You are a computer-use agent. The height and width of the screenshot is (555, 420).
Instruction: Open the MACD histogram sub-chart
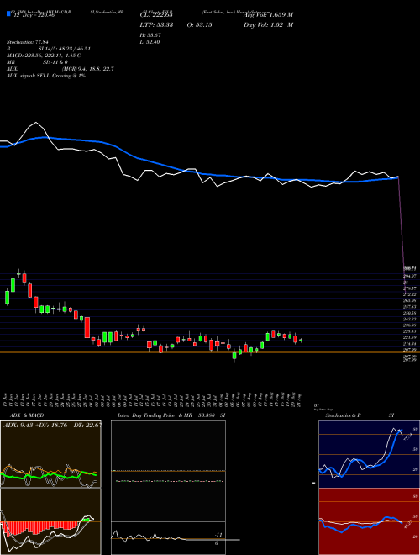[50, 521]
